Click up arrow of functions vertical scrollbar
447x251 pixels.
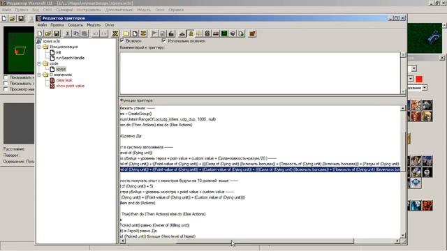coord(403,109)
